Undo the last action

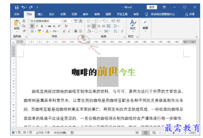coord(23,7)
